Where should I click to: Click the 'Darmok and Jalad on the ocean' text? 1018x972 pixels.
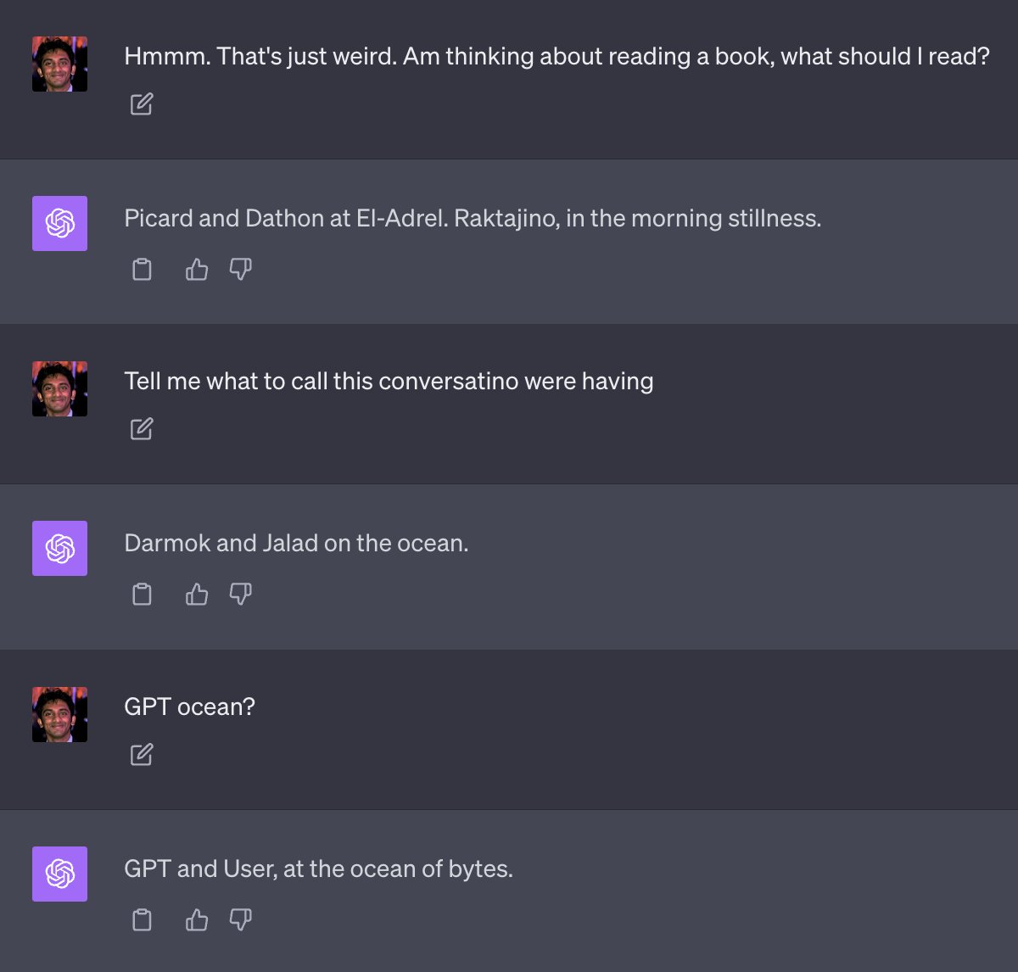click(x=296, y=543)
